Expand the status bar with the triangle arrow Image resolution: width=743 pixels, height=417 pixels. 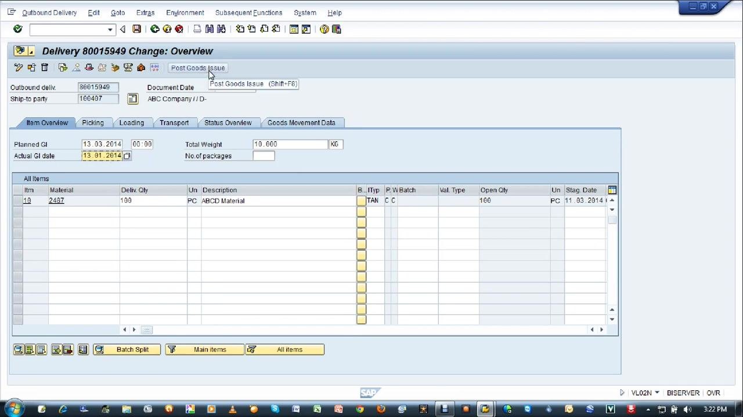pos(622,393)
